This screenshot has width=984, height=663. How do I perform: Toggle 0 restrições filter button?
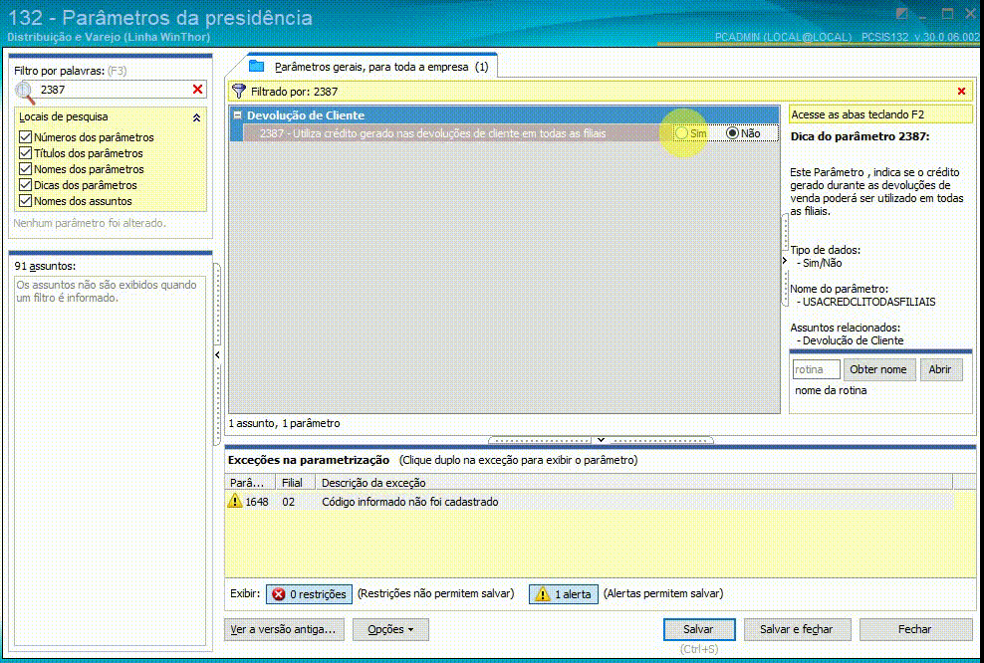coord(310,594)
